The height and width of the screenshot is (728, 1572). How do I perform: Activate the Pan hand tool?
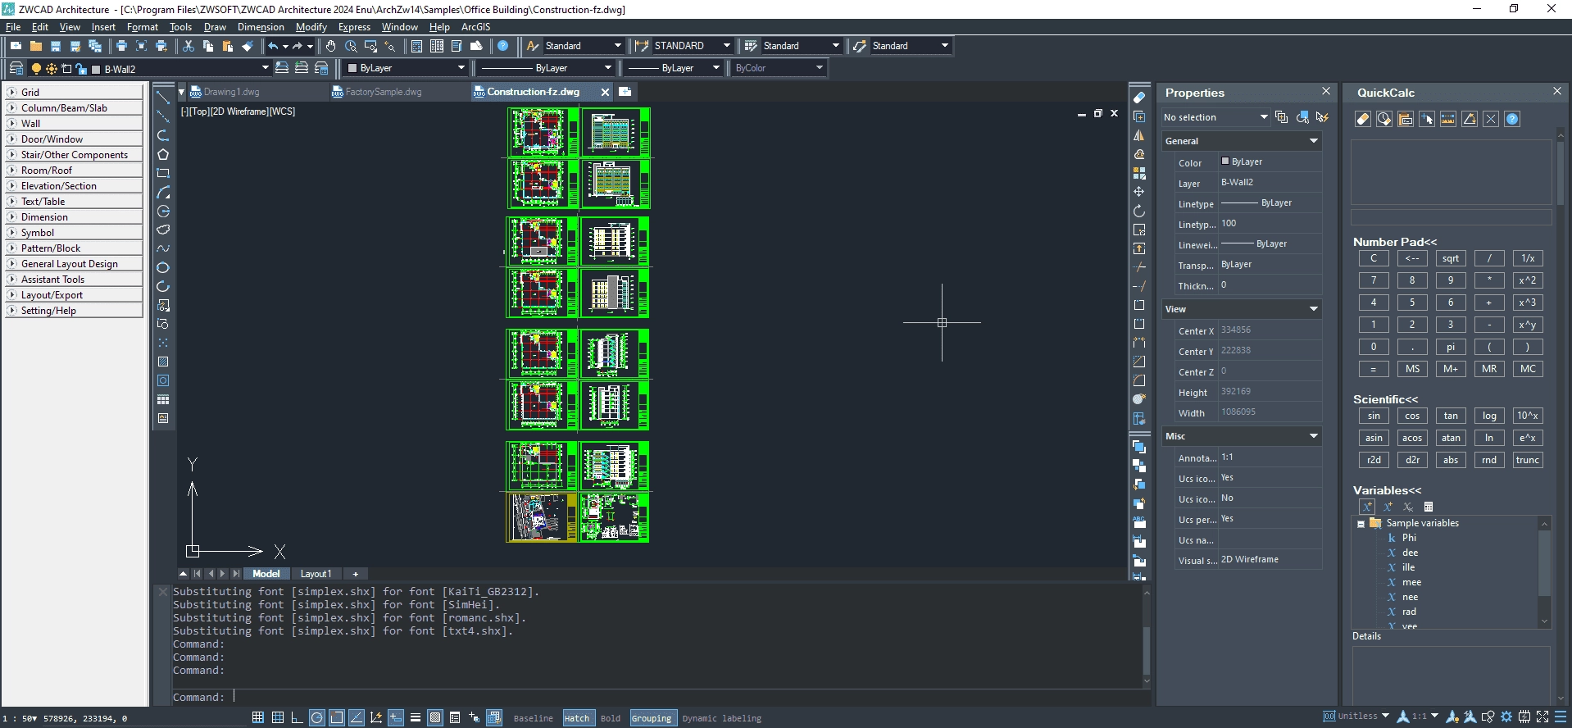pyautogui.click(x=330, y=46)
